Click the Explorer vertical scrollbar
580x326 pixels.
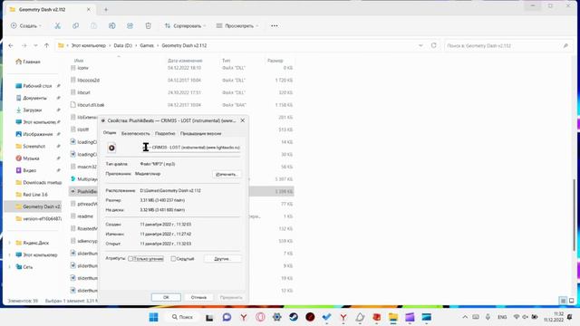coord(574,215)
